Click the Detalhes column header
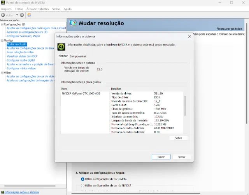This screenshot has height=195, width=249. tap(116, 89)
